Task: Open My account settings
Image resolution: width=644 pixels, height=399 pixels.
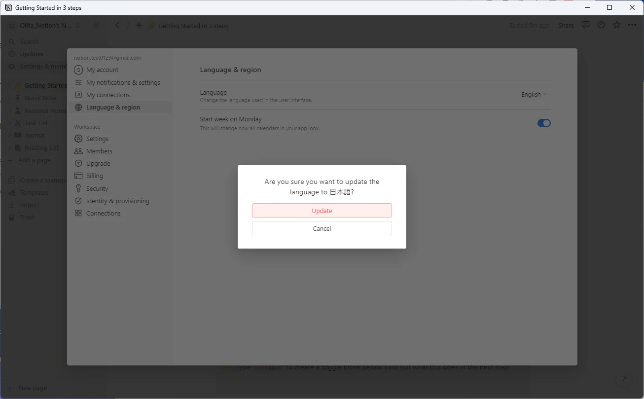Action: tap(102, 70)
